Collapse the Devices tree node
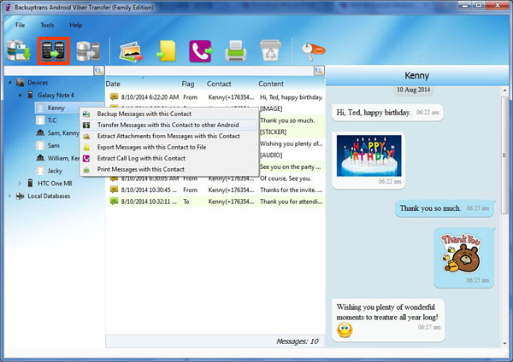Viewport: 513px width, 362px height. click(x=9, y=83)
